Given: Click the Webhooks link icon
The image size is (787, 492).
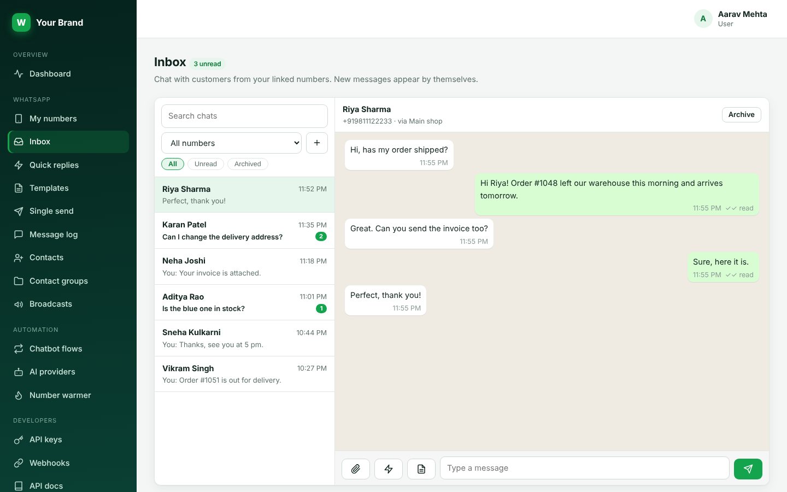Looking at the screenshot, I should point(19,463).
